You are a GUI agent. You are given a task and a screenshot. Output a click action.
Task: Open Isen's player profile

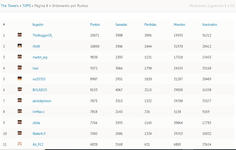tap(35, 68)
